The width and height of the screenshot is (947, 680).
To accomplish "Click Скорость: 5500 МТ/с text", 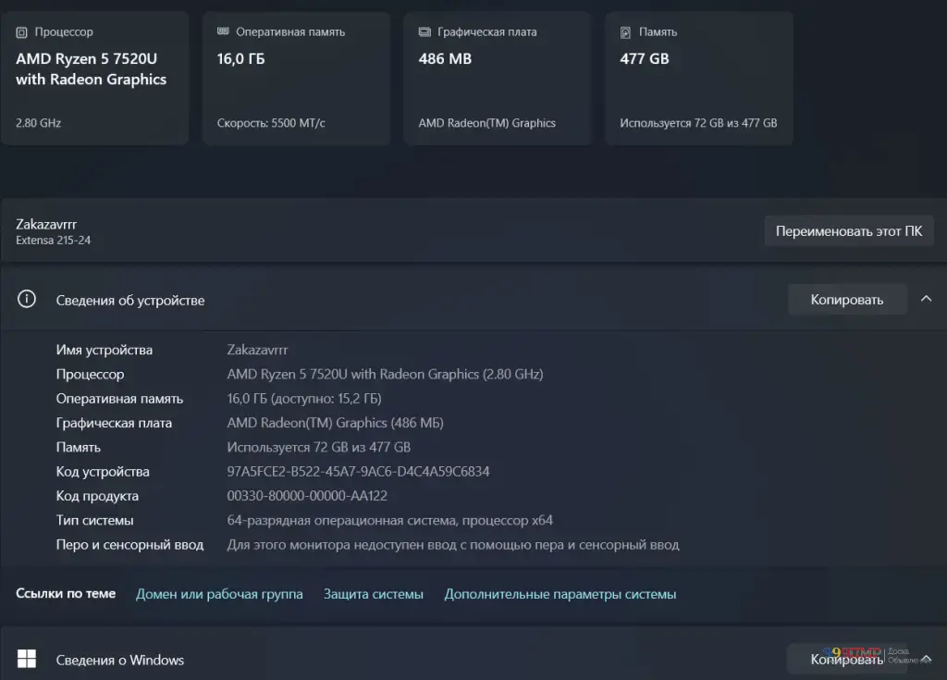I will [x=271, y=123].
